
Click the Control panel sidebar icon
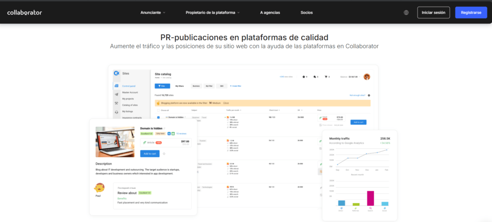tap(116, 86)
